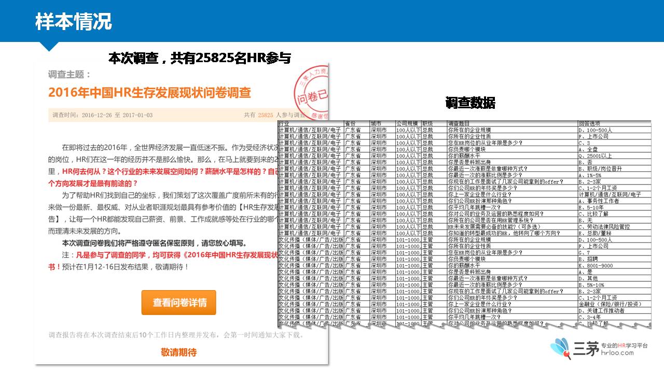Screen dimensions: 664x373
Task: Select the 职级 column header
Action: pyautogui.click(x=427, y=124)
